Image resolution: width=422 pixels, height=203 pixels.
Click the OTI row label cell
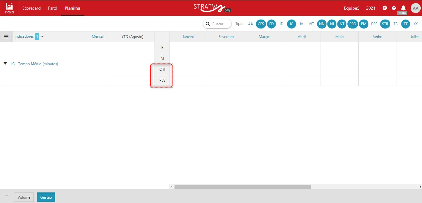coord(162,69)
